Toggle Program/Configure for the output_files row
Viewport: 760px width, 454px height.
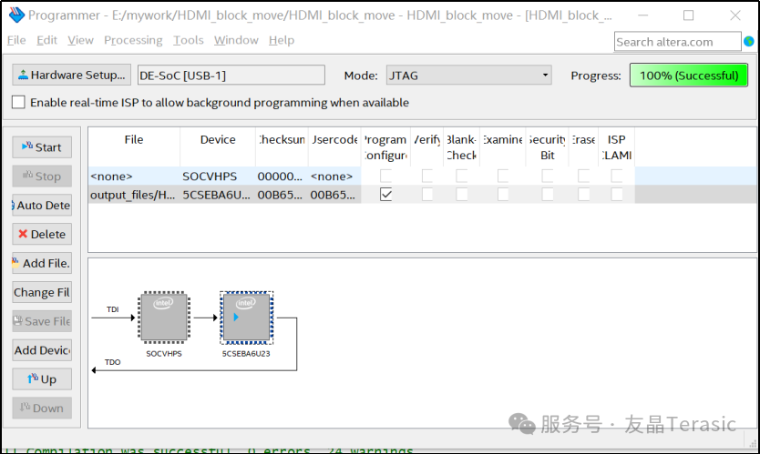(x=385, y=195)
